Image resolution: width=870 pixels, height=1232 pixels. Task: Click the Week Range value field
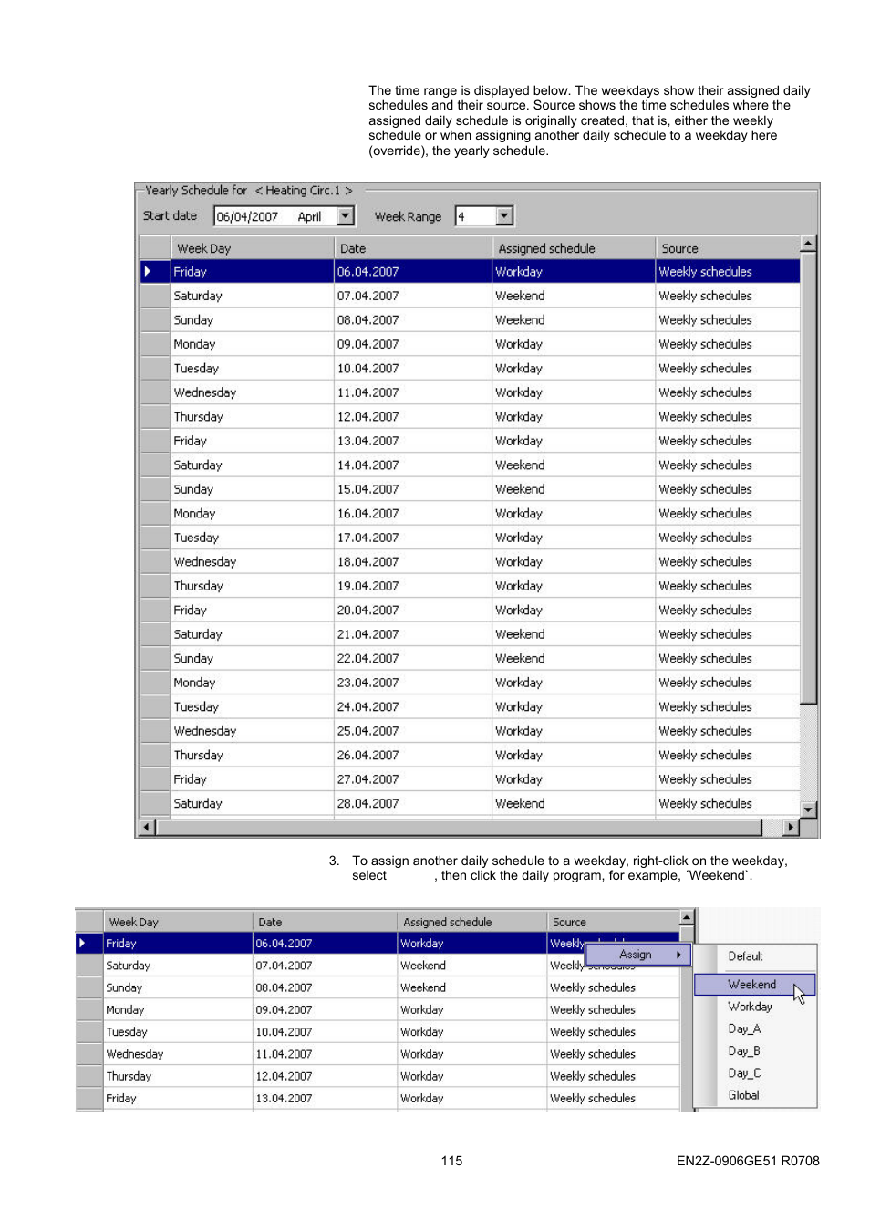(x=476, y=216)
